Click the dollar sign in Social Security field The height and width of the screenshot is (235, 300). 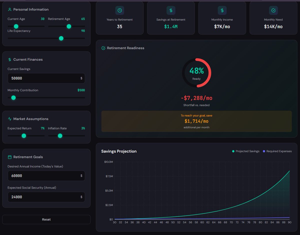[x=81, y=197]
